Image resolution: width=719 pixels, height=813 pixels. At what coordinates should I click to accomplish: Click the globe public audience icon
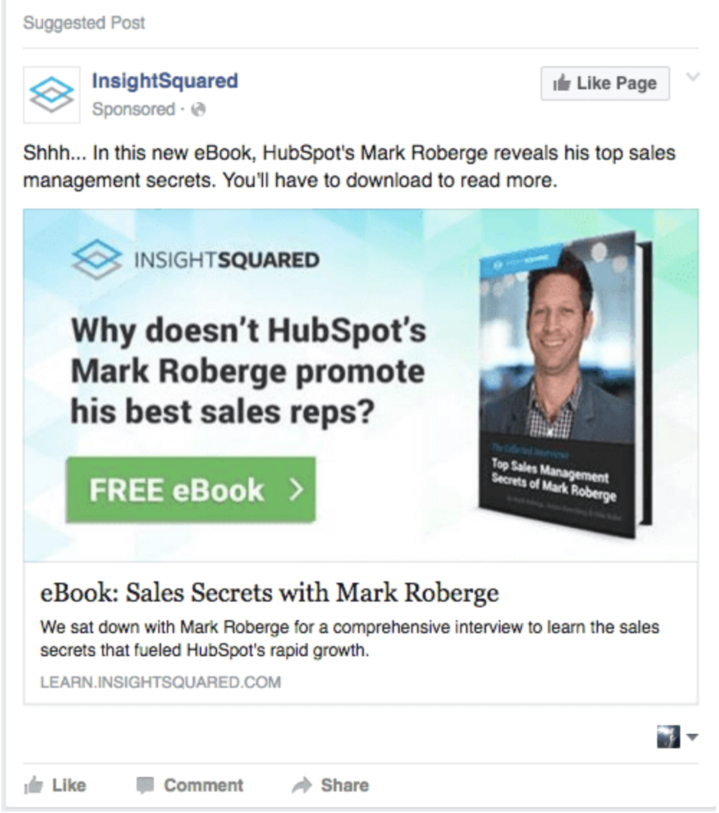coord(198,109)
